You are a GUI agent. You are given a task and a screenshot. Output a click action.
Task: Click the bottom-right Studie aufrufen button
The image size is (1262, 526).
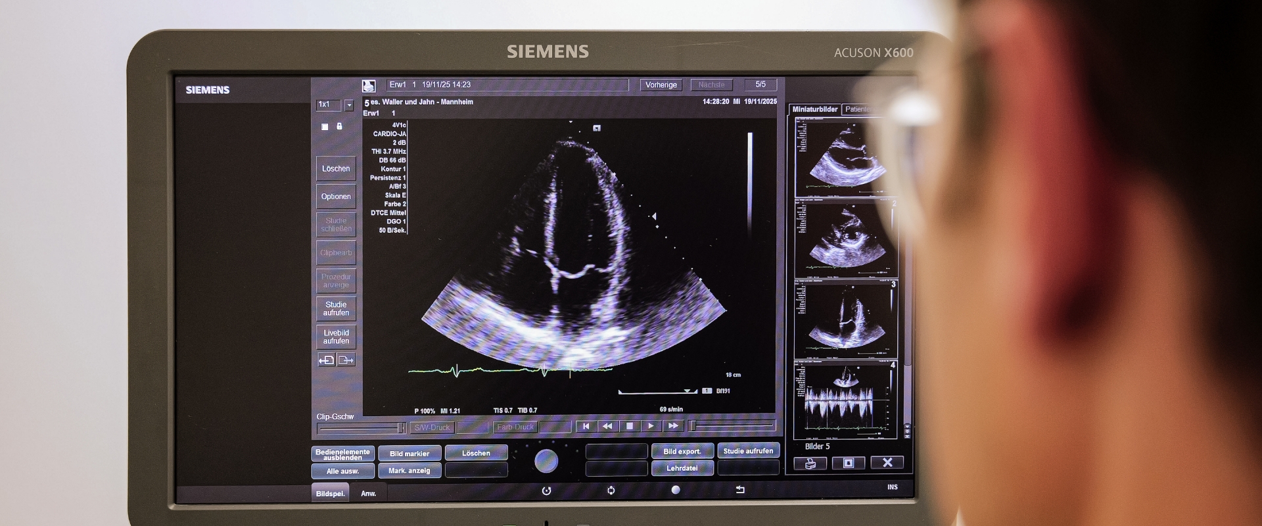(x=749, y=450)
